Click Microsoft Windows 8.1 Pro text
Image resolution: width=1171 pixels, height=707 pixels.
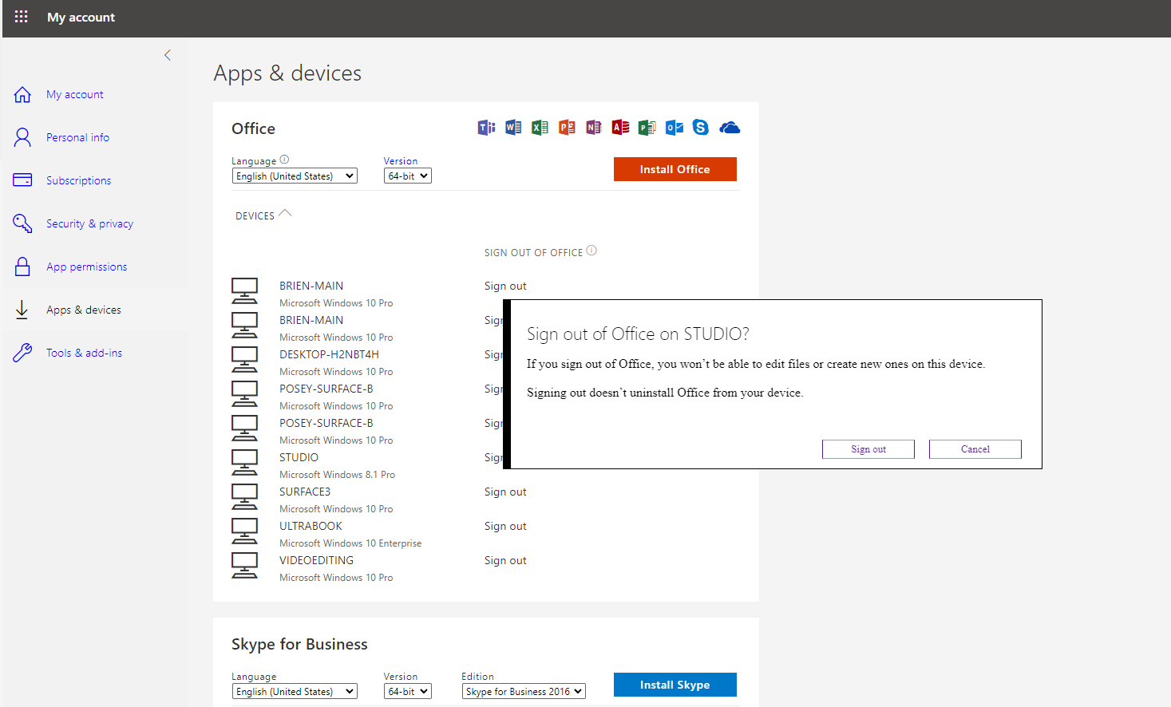337,475
